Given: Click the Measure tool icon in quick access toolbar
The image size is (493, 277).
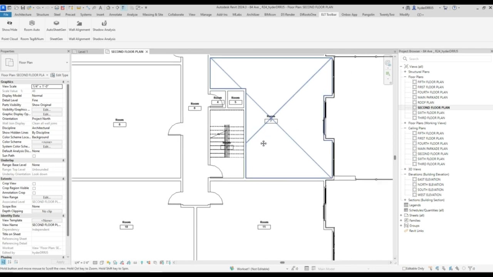Looking at the screenshot, I should (78, 7).
